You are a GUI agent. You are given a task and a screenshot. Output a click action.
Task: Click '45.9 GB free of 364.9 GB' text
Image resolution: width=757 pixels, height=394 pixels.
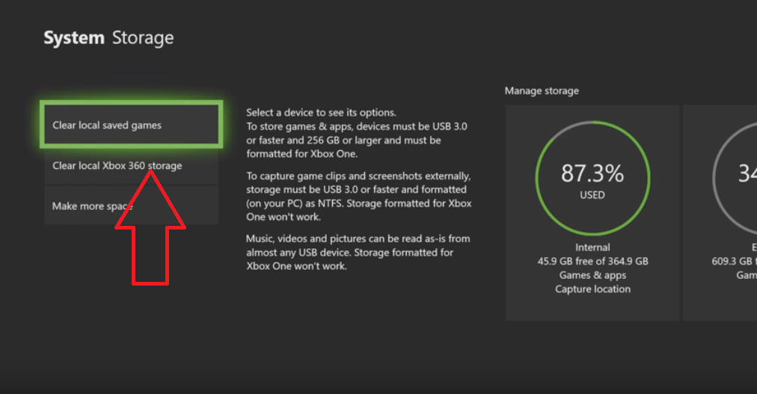[x=593, y=261]
